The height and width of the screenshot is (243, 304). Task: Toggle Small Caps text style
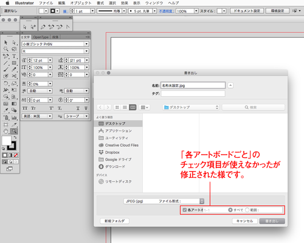tap(33, 108)
